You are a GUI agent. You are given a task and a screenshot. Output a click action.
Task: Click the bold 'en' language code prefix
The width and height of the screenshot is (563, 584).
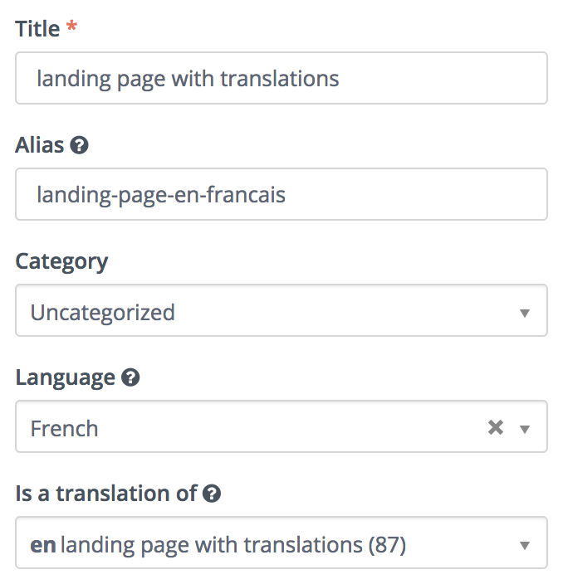click(x=43, y=545)
